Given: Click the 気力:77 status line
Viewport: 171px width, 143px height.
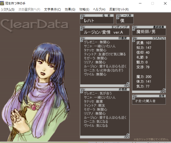Looking at the screenshot, I should tap(143, 86).
